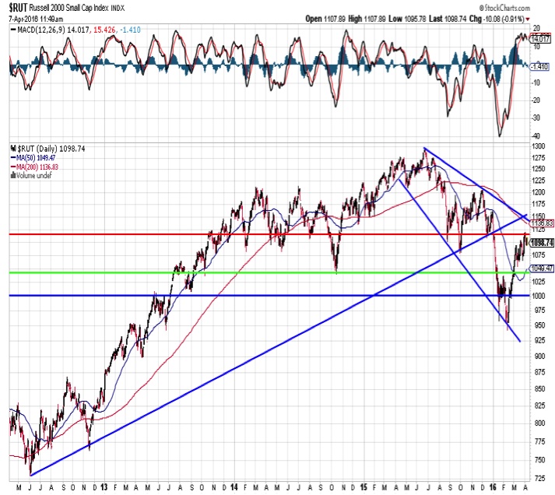Click the $RUT (Daily) 1098.74 legend

coord(51,149)
